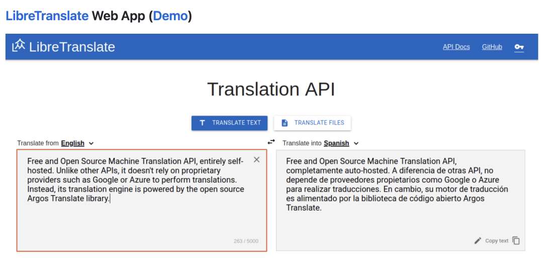This screenshot has width=543, height=260.
Task: Switch to the Translate Files tab
Action: [x=312, y=123]
